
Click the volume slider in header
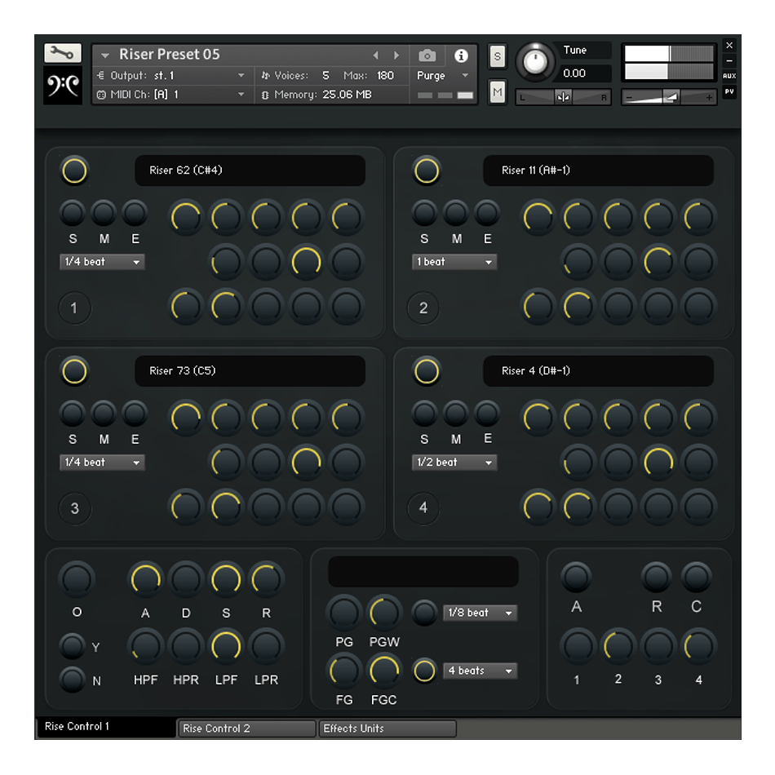669,97
